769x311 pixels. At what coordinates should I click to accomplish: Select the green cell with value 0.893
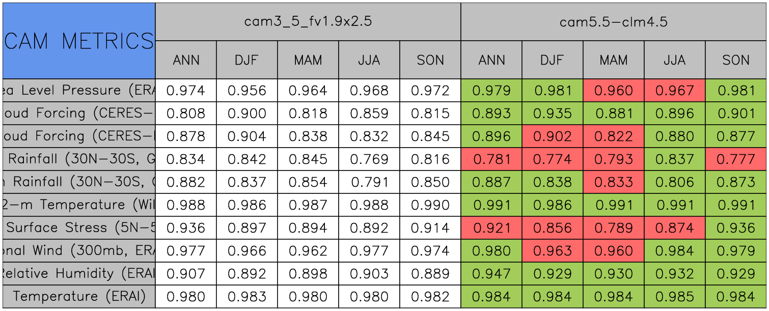491,114
